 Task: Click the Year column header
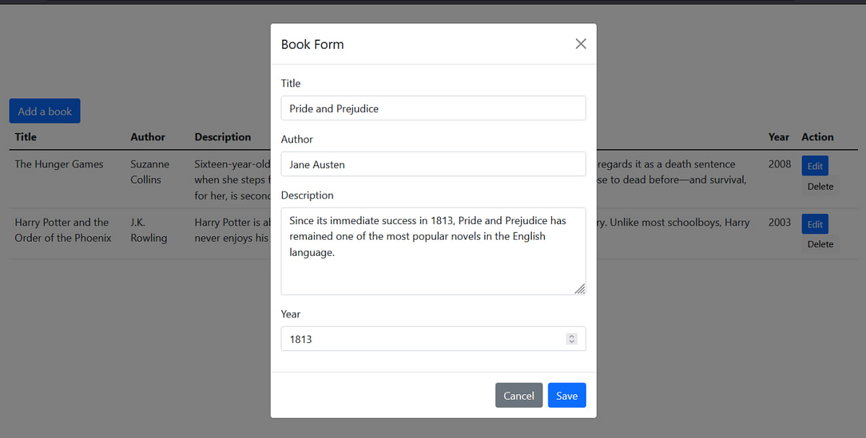click(x=779, y=137)
